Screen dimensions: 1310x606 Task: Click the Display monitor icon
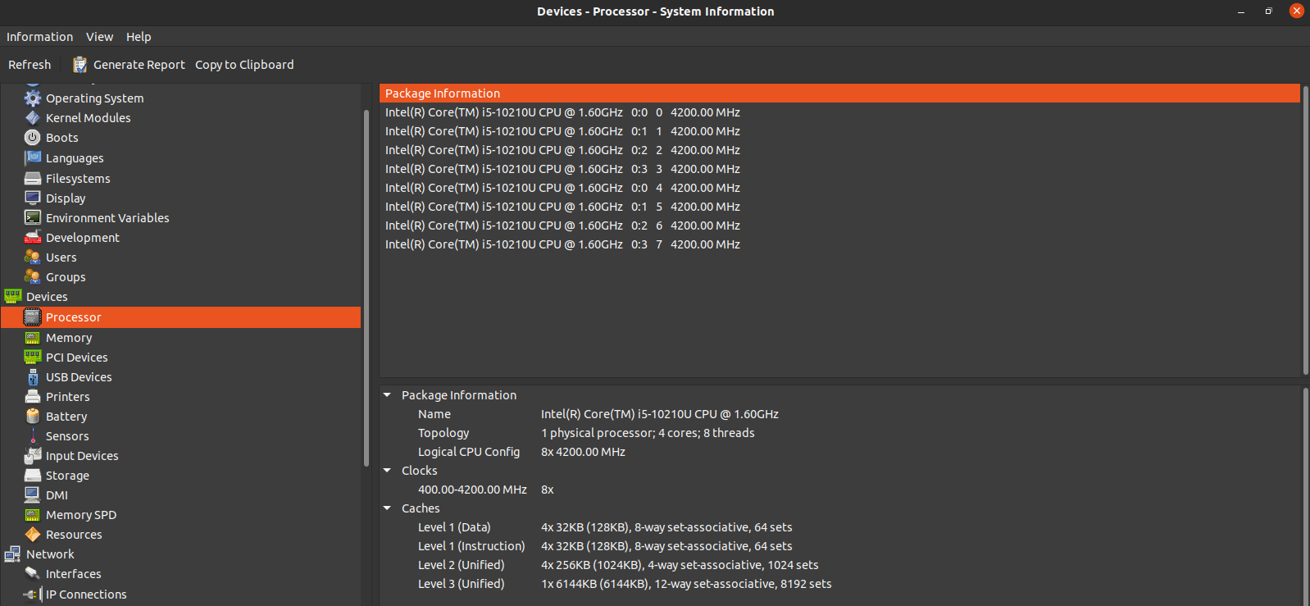click(x=33, y=198)
